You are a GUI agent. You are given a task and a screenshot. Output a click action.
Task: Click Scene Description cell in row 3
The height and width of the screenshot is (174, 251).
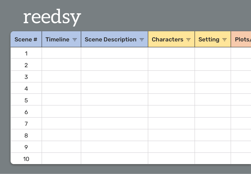[x=115, y=77]
